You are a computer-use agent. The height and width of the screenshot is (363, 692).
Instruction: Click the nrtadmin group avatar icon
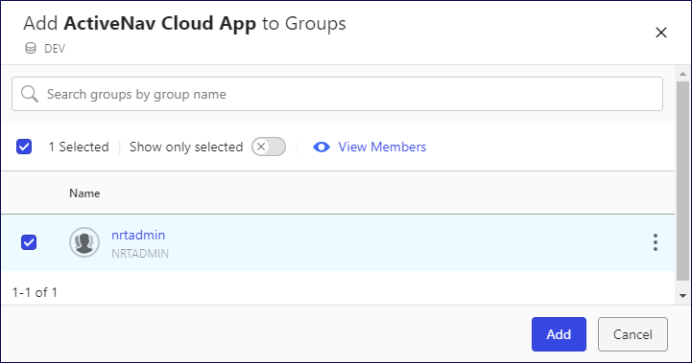[x=84, y=242]
